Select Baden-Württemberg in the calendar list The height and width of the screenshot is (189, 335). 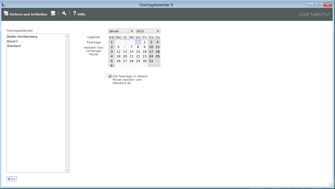pyautogui.click(x=22, y=37)
